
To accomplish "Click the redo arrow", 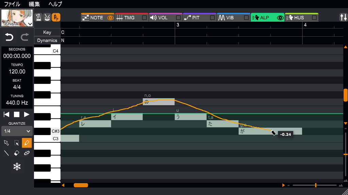I will [x=24, y=37].
